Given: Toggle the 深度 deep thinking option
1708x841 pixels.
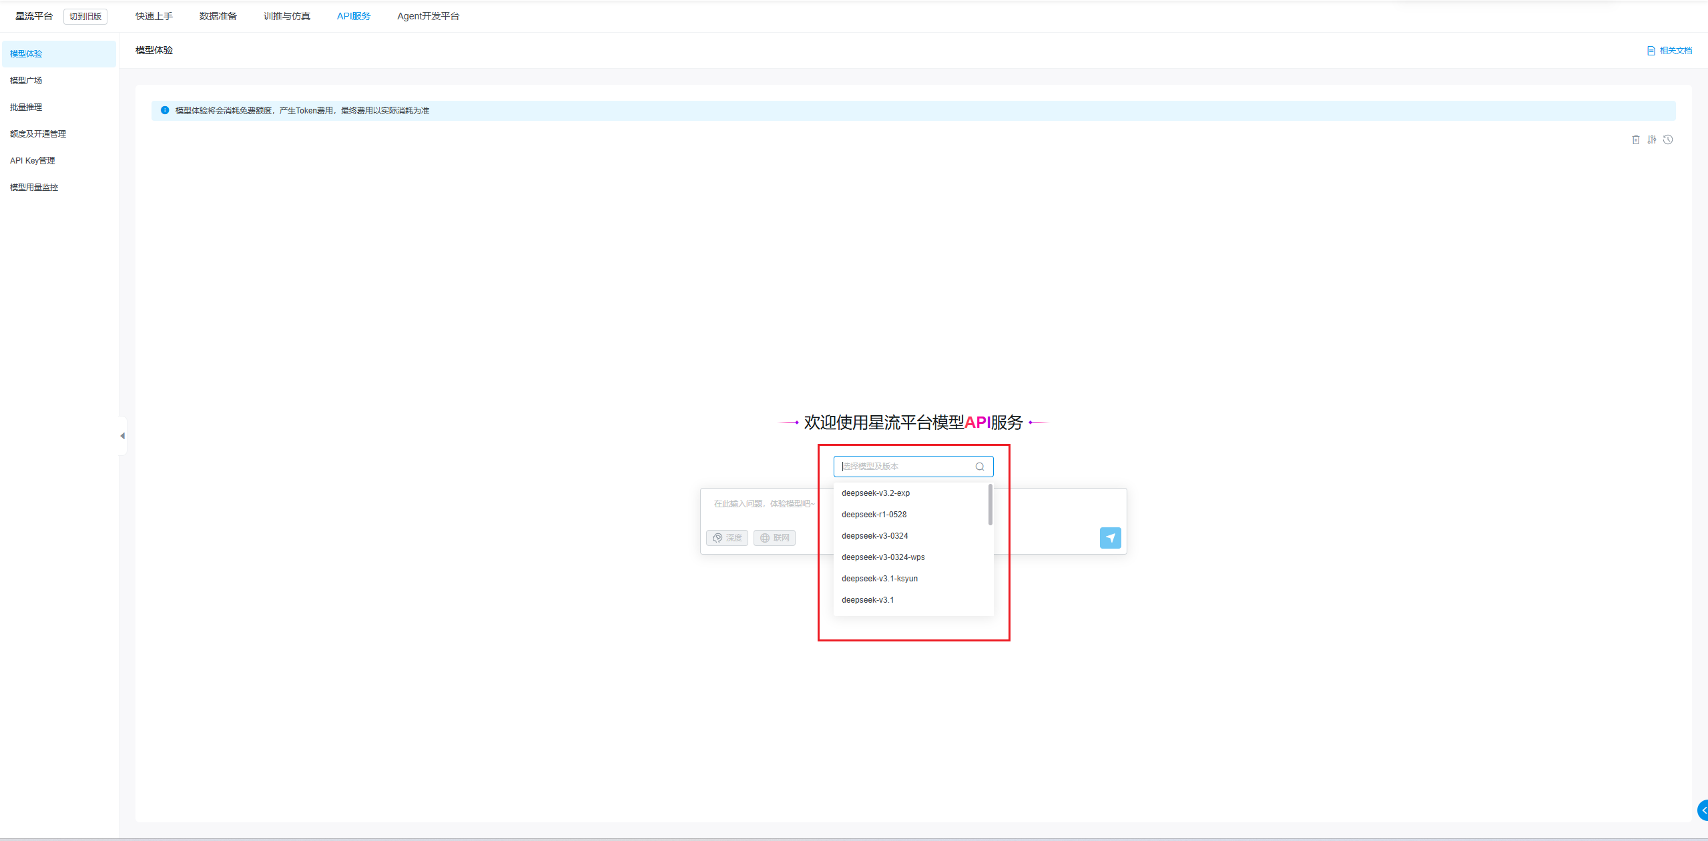Looking at the screenshot, I should (x=727, y=538).
